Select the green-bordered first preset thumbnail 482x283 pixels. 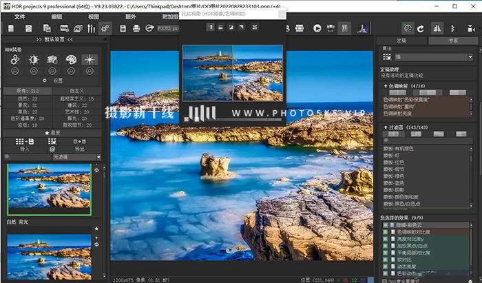49,189
